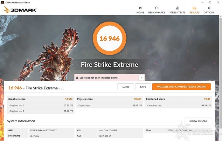This screenshot has width=222, height=141.
Task: Click the GPU value NVIDIA GeForce RTX 2080 Ti
Action: 44,130
